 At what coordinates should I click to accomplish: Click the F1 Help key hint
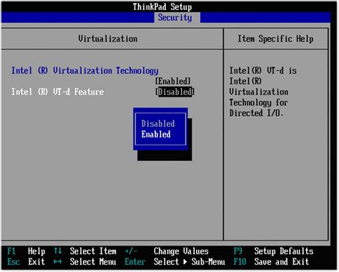pos(26,251)
